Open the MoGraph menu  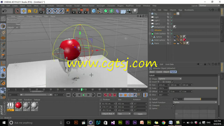tap(101, 6)
